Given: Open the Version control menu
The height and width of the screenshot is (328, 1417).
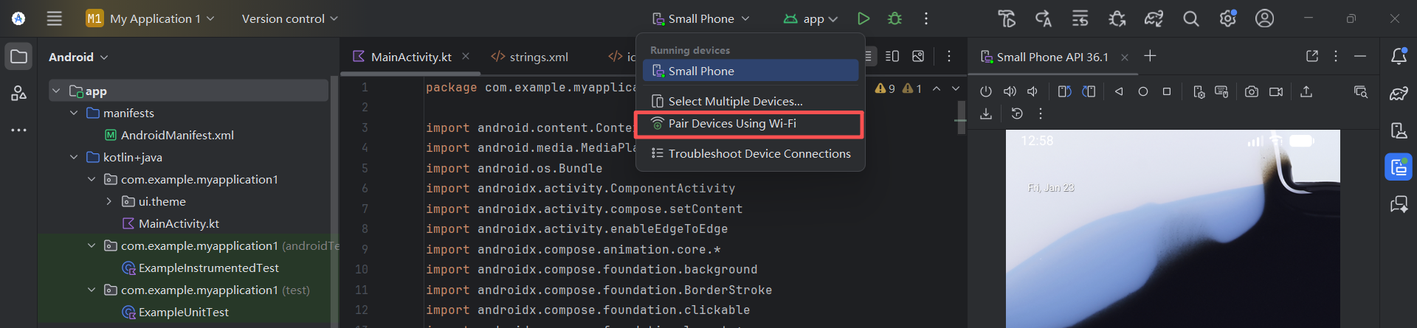Looking at the screenshot, I should point(289,18).
